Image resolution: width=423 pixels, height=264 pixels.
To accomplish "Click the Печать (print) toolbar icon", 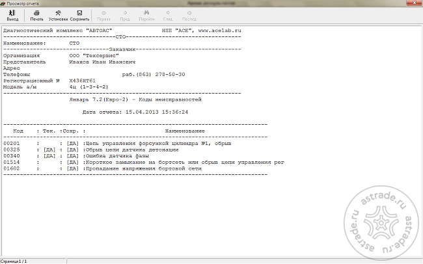I will tap(36, 16).
